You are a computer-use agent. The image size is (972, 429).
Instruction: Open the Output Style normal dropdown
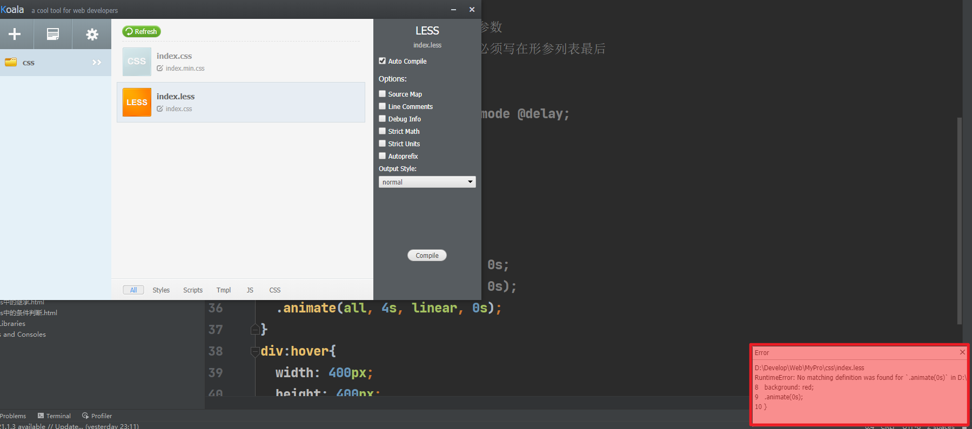pyautogui.click(x=427, y=182)
